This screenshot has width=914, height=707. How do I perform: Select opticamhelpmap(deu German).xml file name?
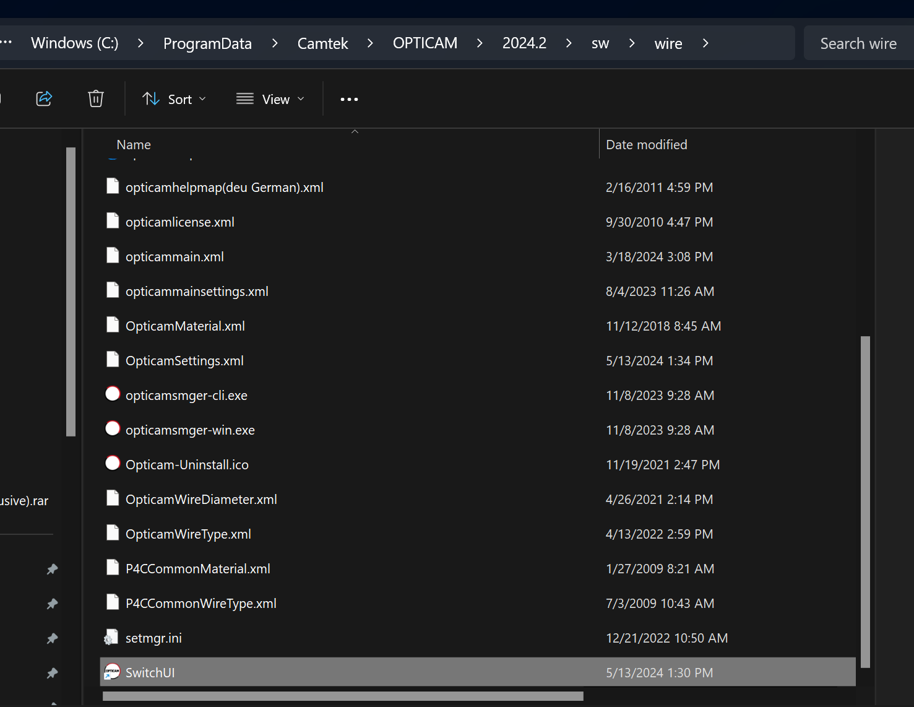(x=225, y=188)
